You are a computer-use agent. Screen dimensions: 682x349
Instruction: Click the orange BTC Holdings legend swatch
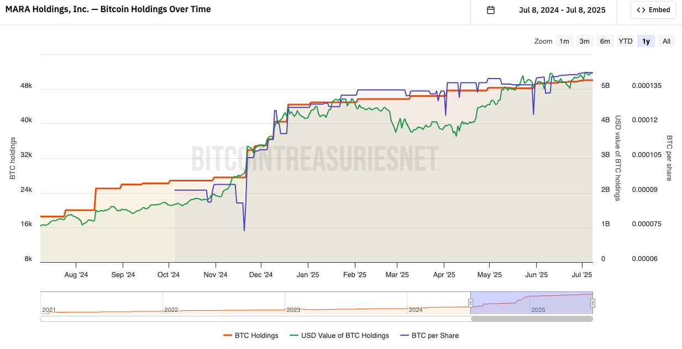(x=227, y=335)
